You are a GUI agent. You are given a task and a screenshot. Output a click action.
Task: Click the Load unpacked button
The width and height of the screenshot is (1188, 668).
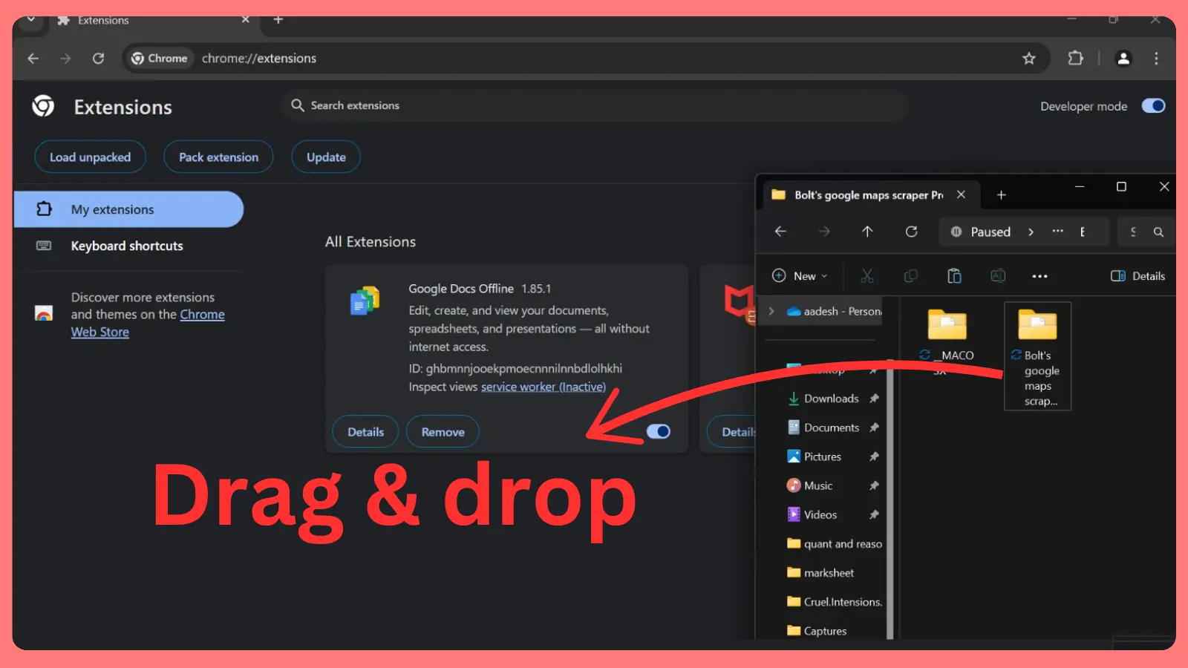(90, 157)
